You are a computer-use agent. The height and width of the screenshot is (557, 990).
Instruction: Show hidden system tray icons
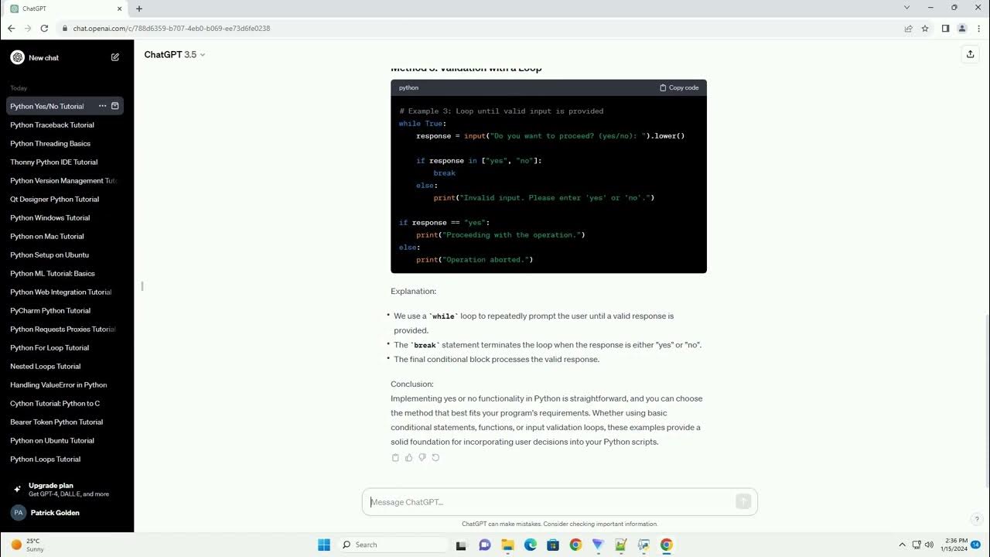902,545
